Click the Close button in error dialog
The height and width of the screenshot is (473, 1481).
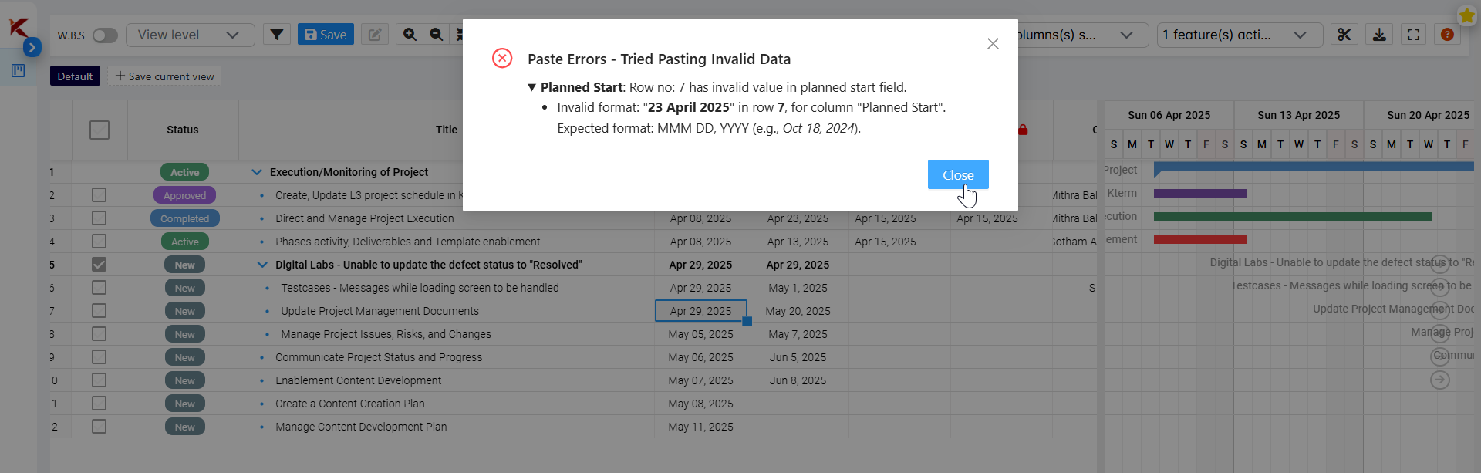point(958,175)
